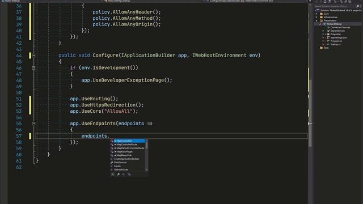
Task: Click "env.IsDevelopment()" on line 46
Action: point(108,68)
